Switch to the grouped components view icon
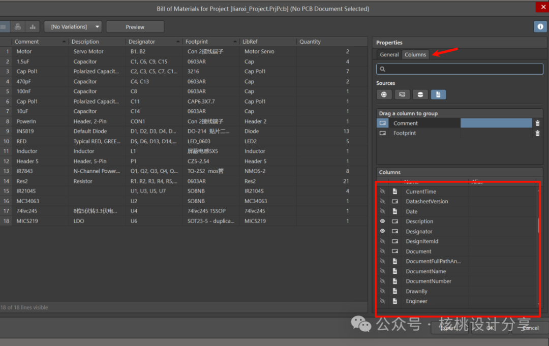Screen dimensions: 549x346 point(18,27)
